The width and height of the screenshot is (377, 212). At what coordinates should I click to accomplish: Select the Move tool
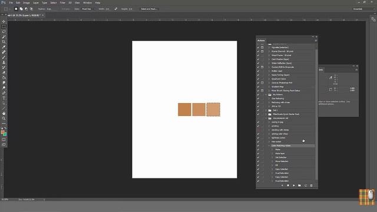click(x=4, y=21)
